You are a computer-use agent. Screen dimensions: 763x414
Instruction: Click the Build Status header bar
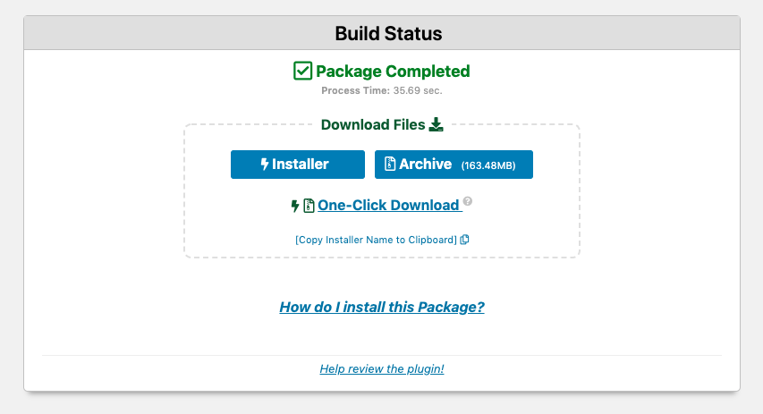pyautogui.click(x=382, y=33)
